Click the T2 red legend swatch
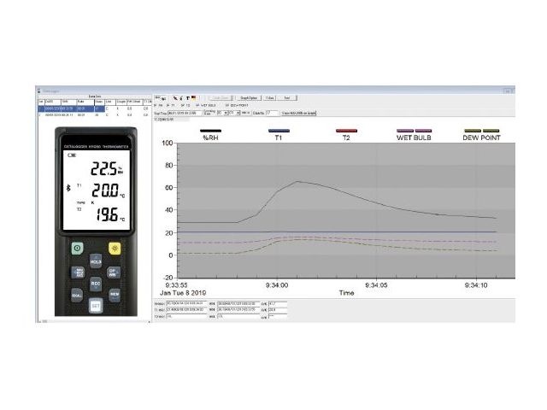 (x=345, y=131)
